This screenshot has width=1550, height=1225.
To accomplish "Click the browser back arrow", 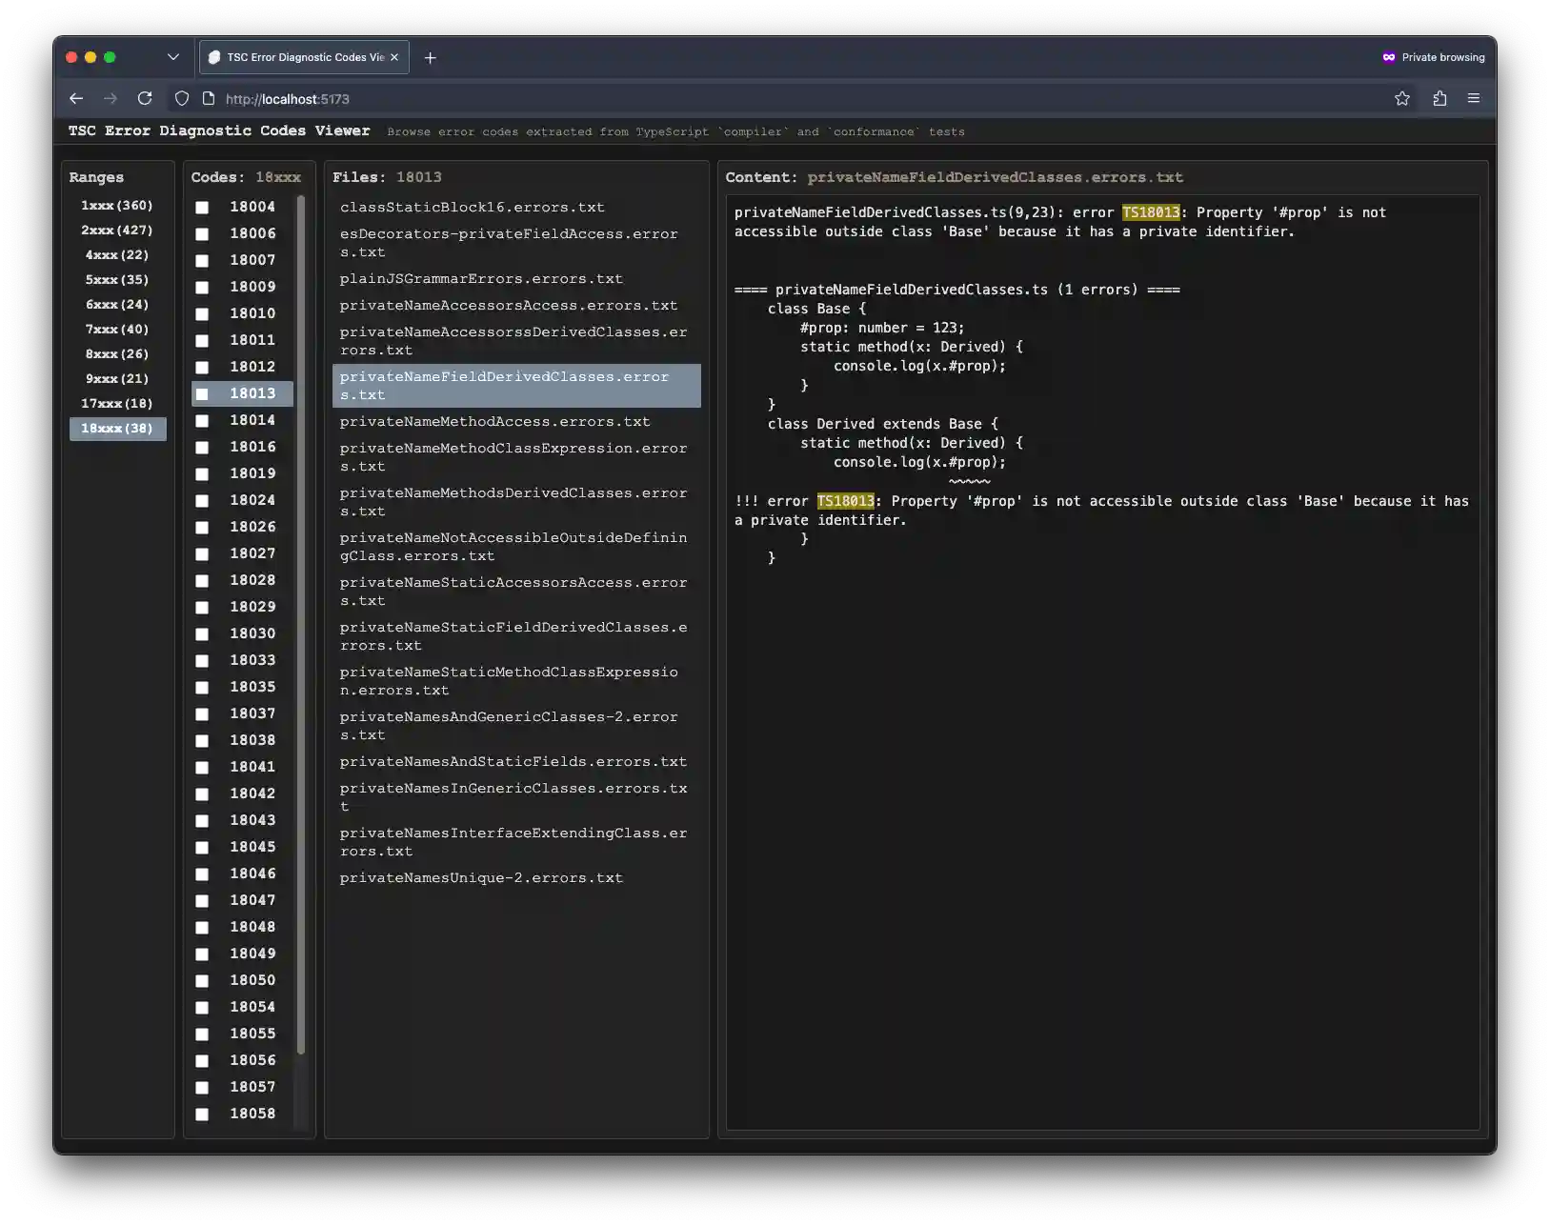I will tap(76, 98).
